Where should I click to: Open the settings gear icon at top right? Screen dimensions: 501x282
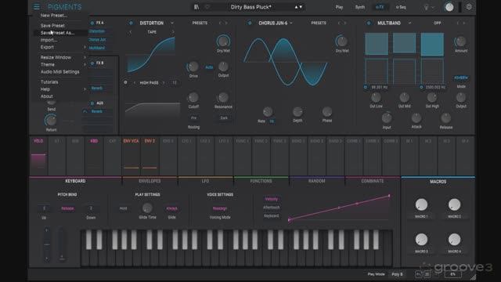[469, 7]
